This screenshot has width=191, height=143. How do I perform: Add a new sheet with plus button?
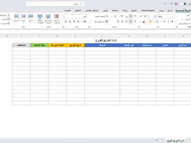pos(157,140)
